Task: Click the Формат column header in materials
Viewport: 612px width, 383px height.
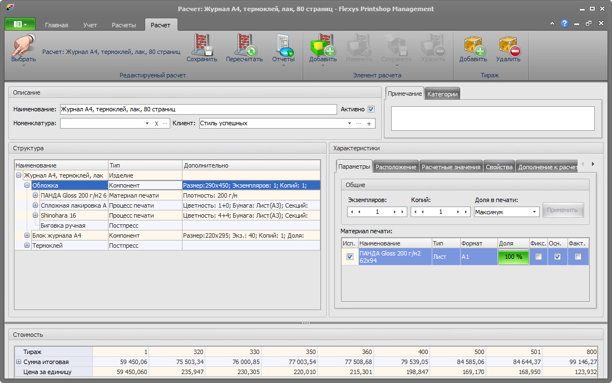Action: [478, 243]
